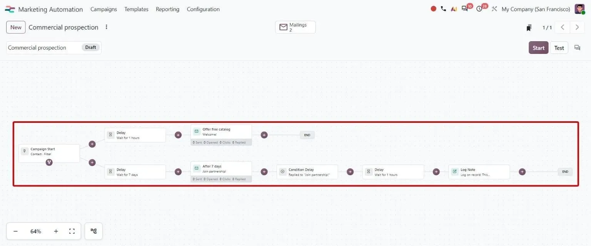Click "0 Clicks" under After 7 days

coord(225,179)
